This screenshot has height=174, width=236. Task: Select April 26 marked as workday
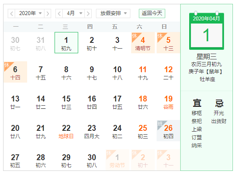click(x=168, y=131)
